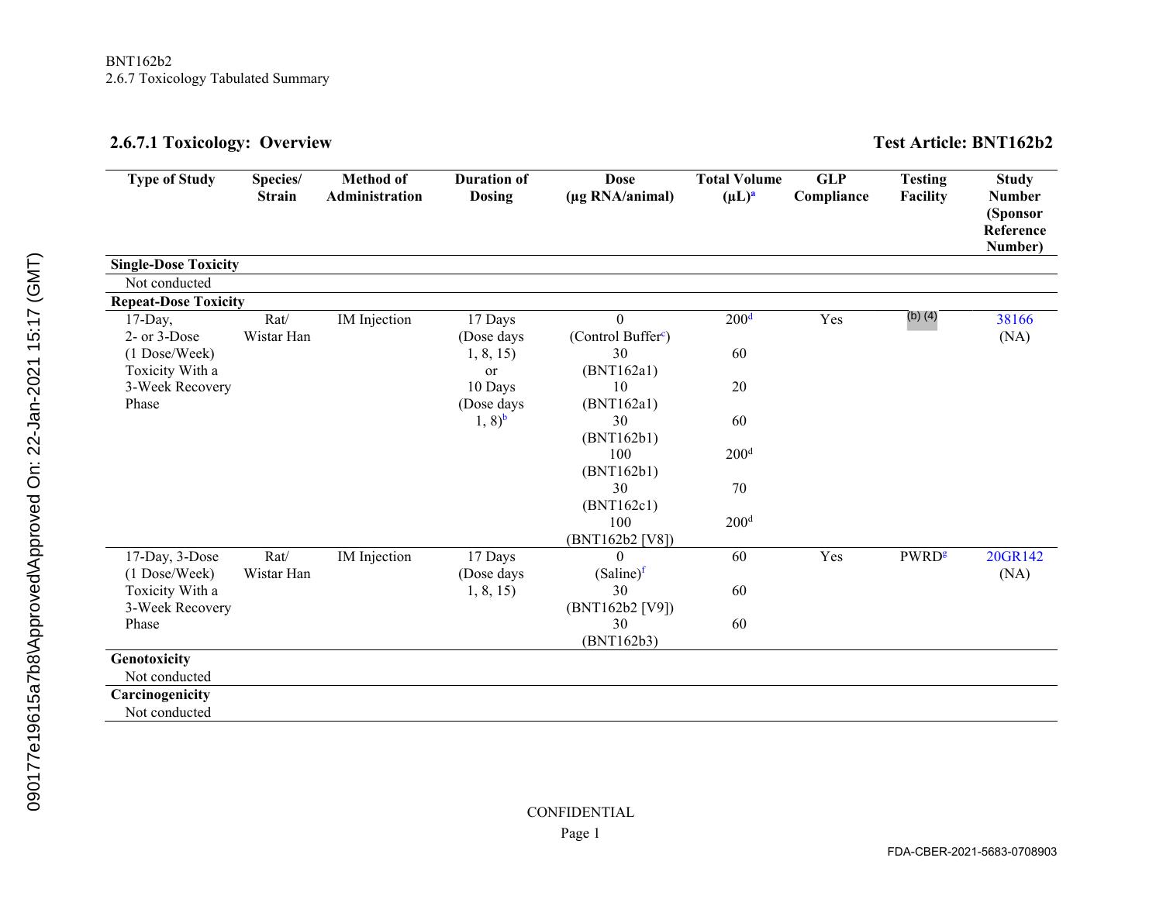Select the 'Repeat-Dose Toxicity' section row
The height and width of the screenshot is (899, 1163).
(x=581, y=301)
